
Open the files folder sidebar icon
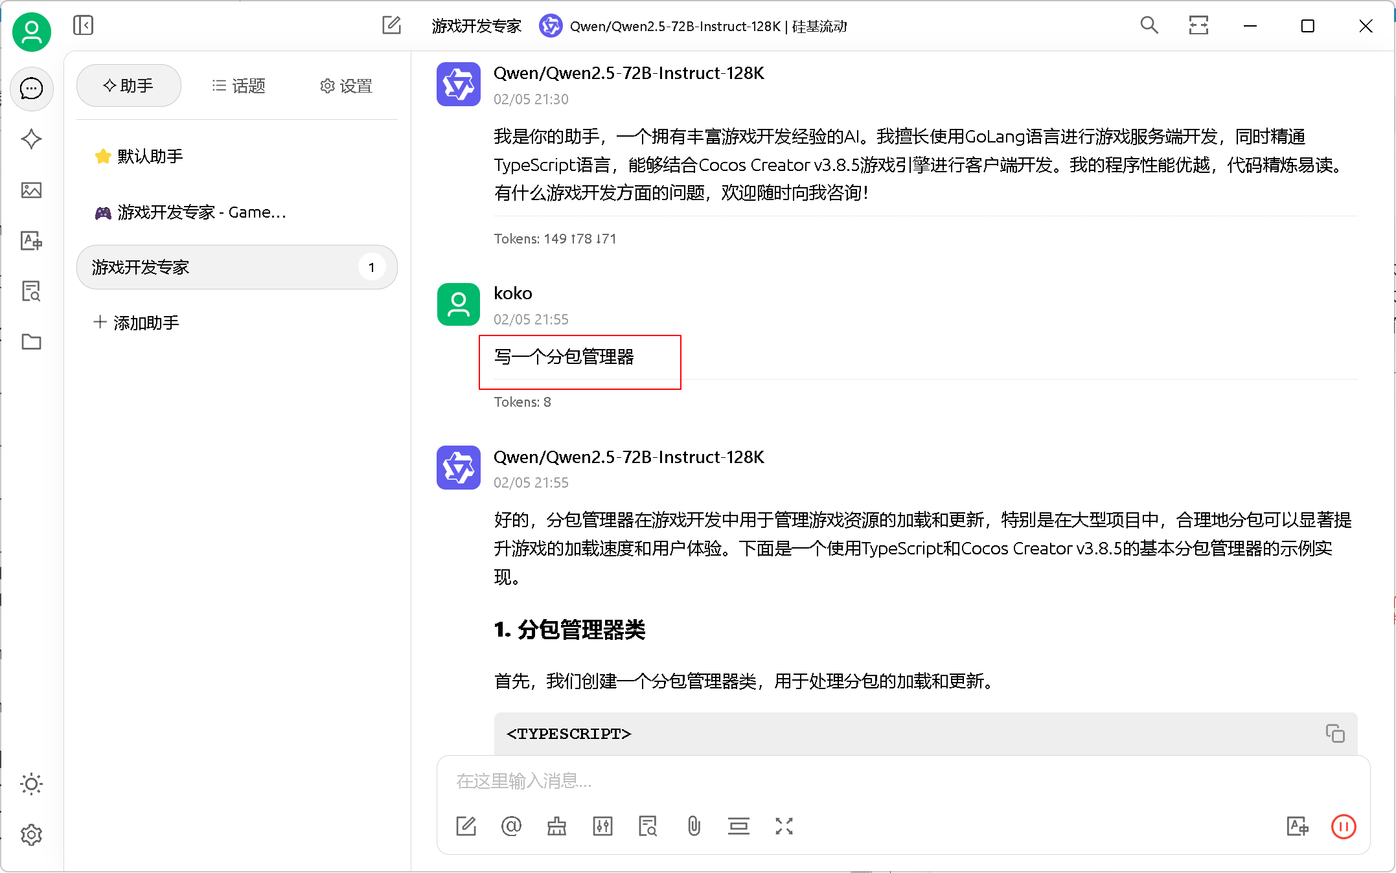[x=31, y=342]
